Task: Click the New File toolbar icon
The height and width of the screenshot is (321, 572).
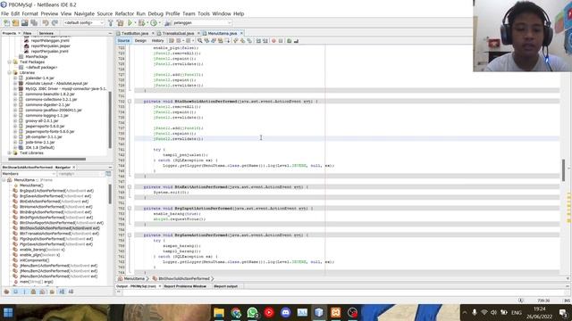Action: (6, 23)
